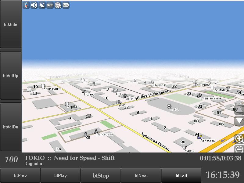
Task: Tilt map down with the down arrow
Action: [x=239, y=121]
